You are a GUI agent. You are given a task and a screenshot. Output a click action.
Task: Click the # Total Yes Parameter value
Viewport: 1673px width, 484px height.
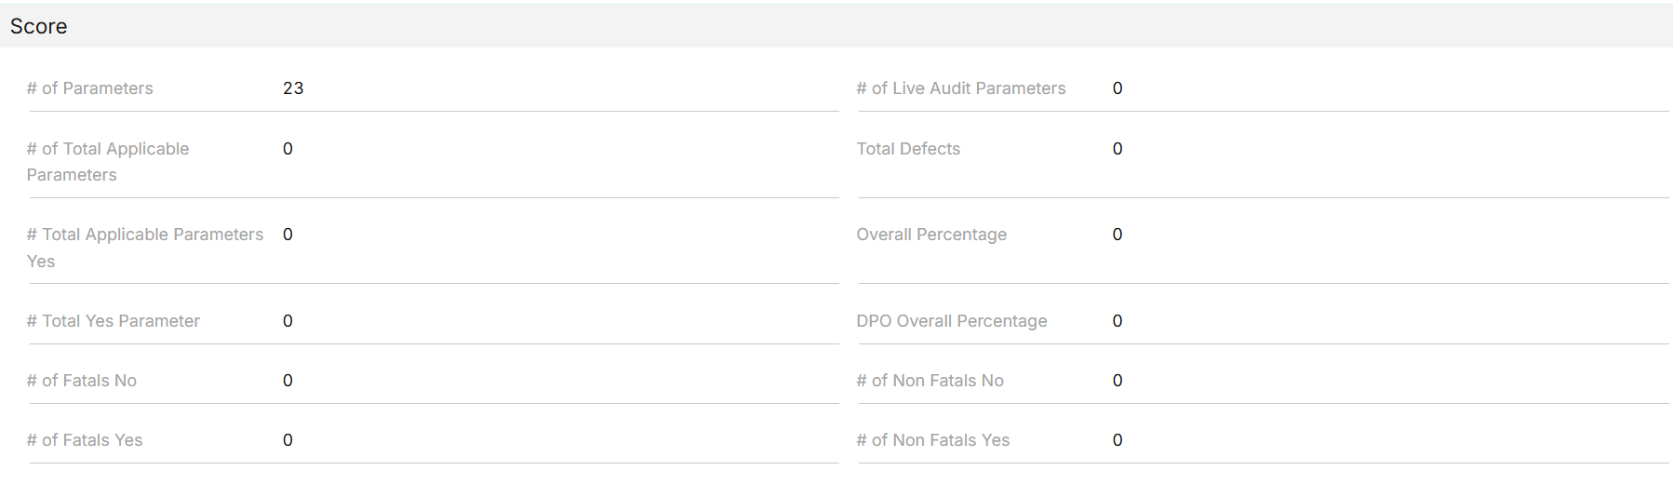click(288, 321)
